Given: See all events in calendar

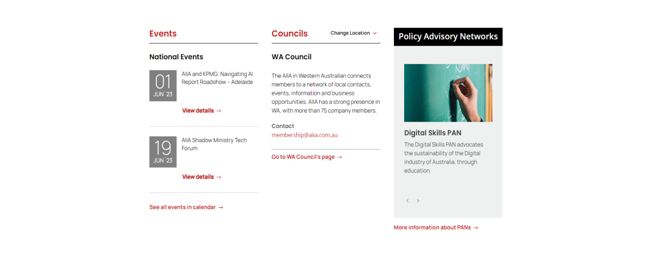Looking at the screenshot, I should [x=186, y=207].
